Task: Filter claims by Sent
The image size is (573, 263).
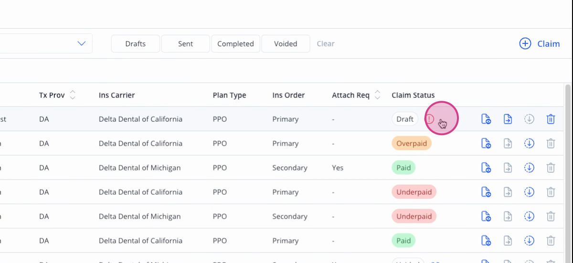Action: click(x=186, y=43)
